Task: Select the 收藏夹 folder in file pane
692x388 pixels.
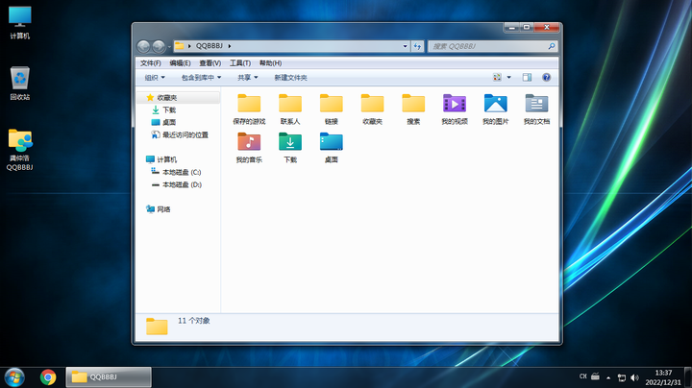Action: point(372,109)
